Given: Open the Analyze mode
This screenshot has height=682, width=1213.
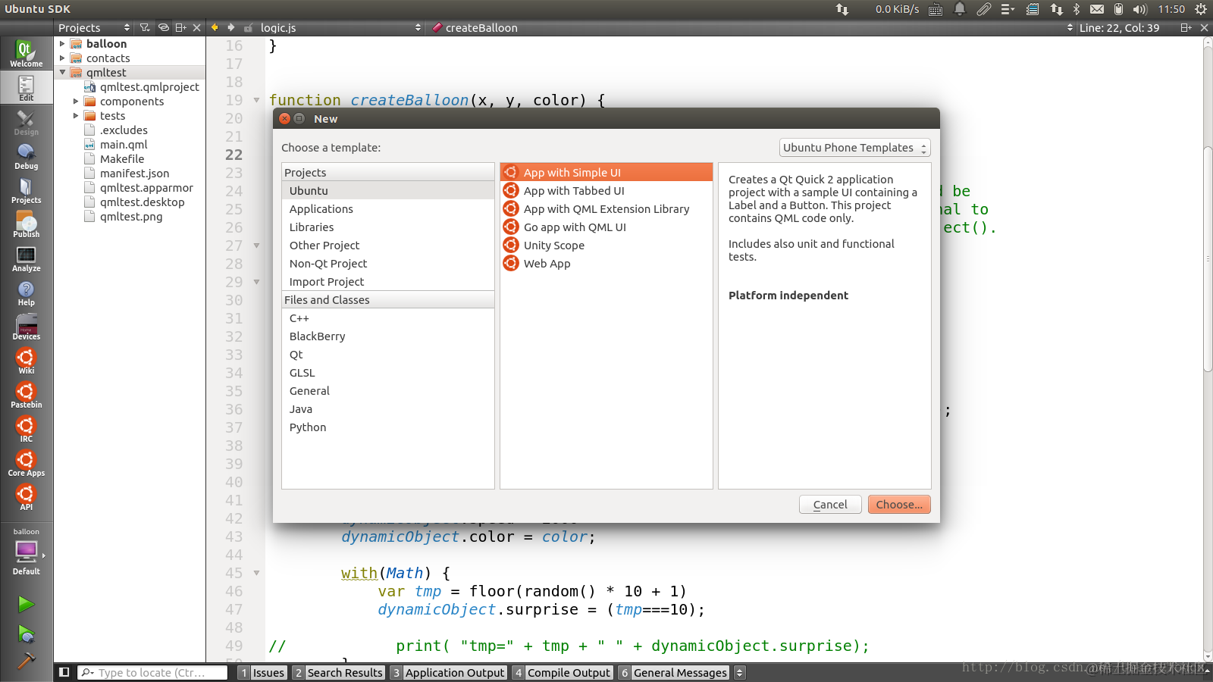Looking at the screenshot, I should 26,258.
